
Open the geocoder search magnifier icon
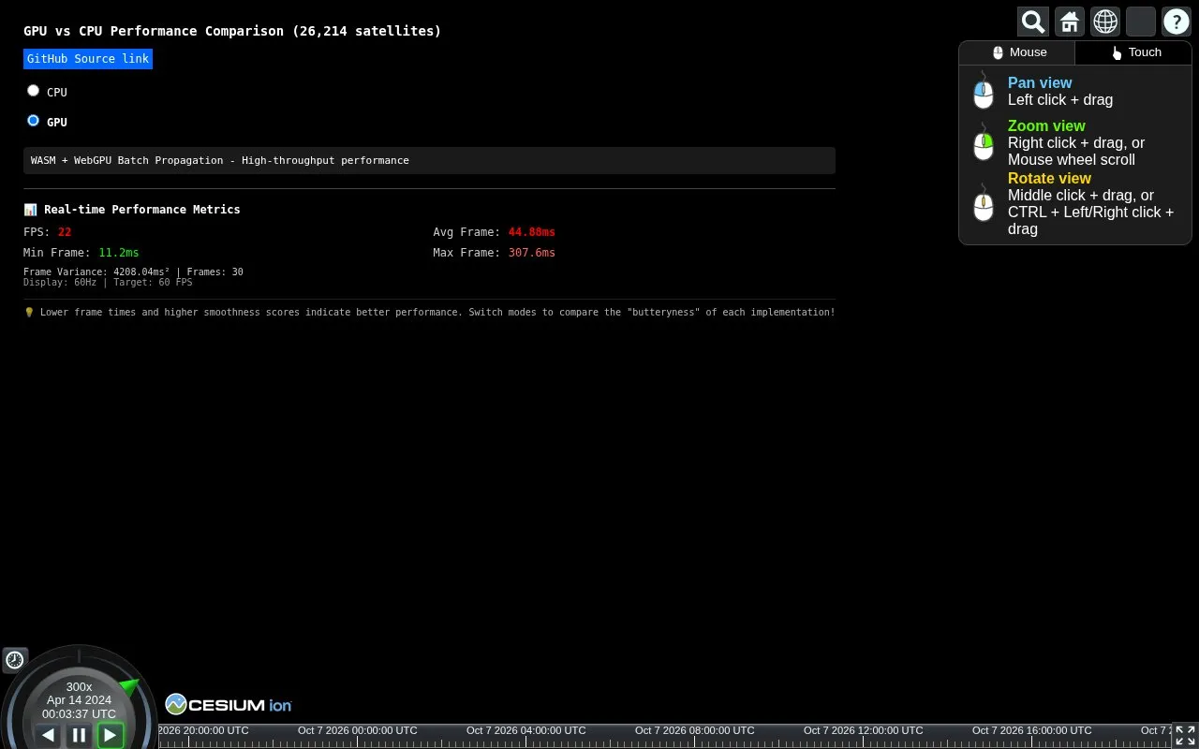pos(1033,22)
